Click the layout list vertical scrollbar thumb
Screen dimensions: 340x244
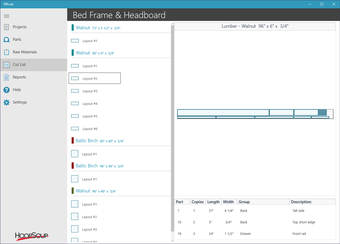coord(173,128)
